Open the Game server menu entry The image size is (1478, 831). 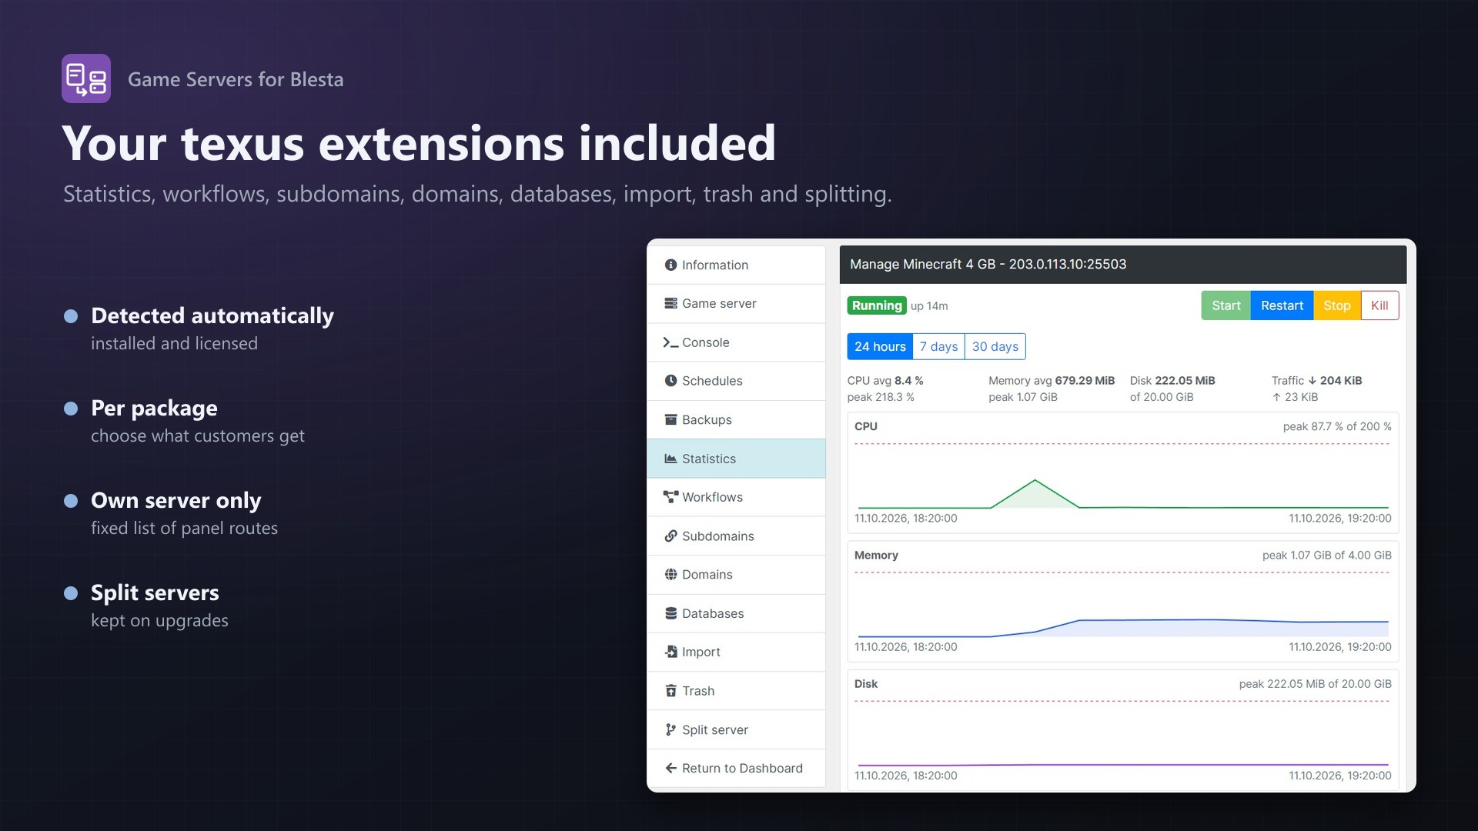click(736, 303)
